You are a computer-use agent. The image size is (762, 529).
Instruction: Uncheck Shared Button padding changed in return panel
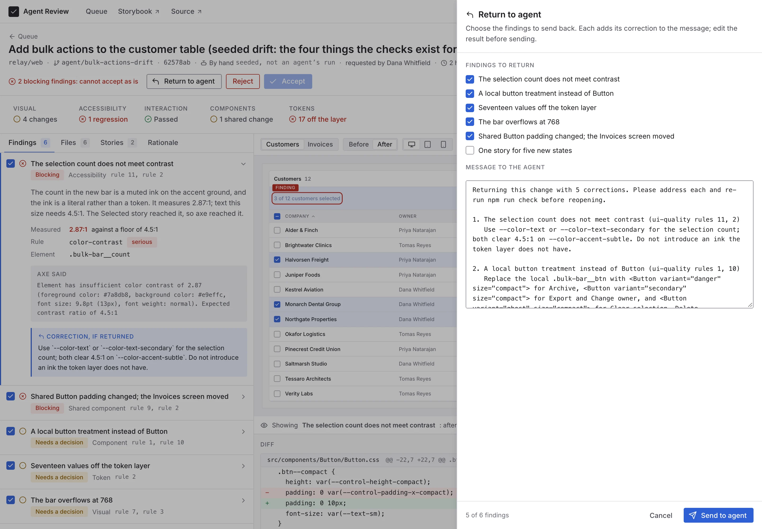point(470,136)
